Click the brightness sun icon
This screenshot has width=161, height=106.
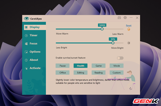129,43
